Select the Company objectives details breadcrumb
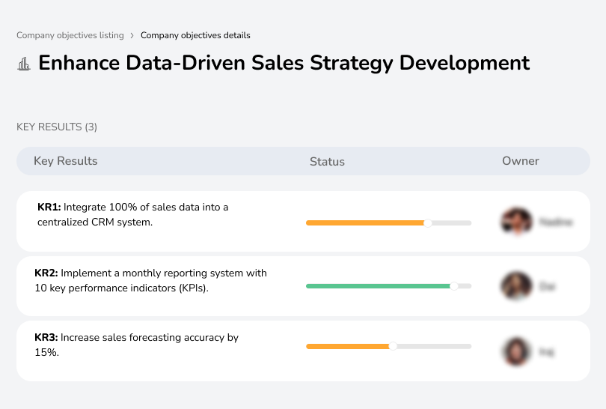The width and height of the screenshot is (606, 409). (195, 35)
